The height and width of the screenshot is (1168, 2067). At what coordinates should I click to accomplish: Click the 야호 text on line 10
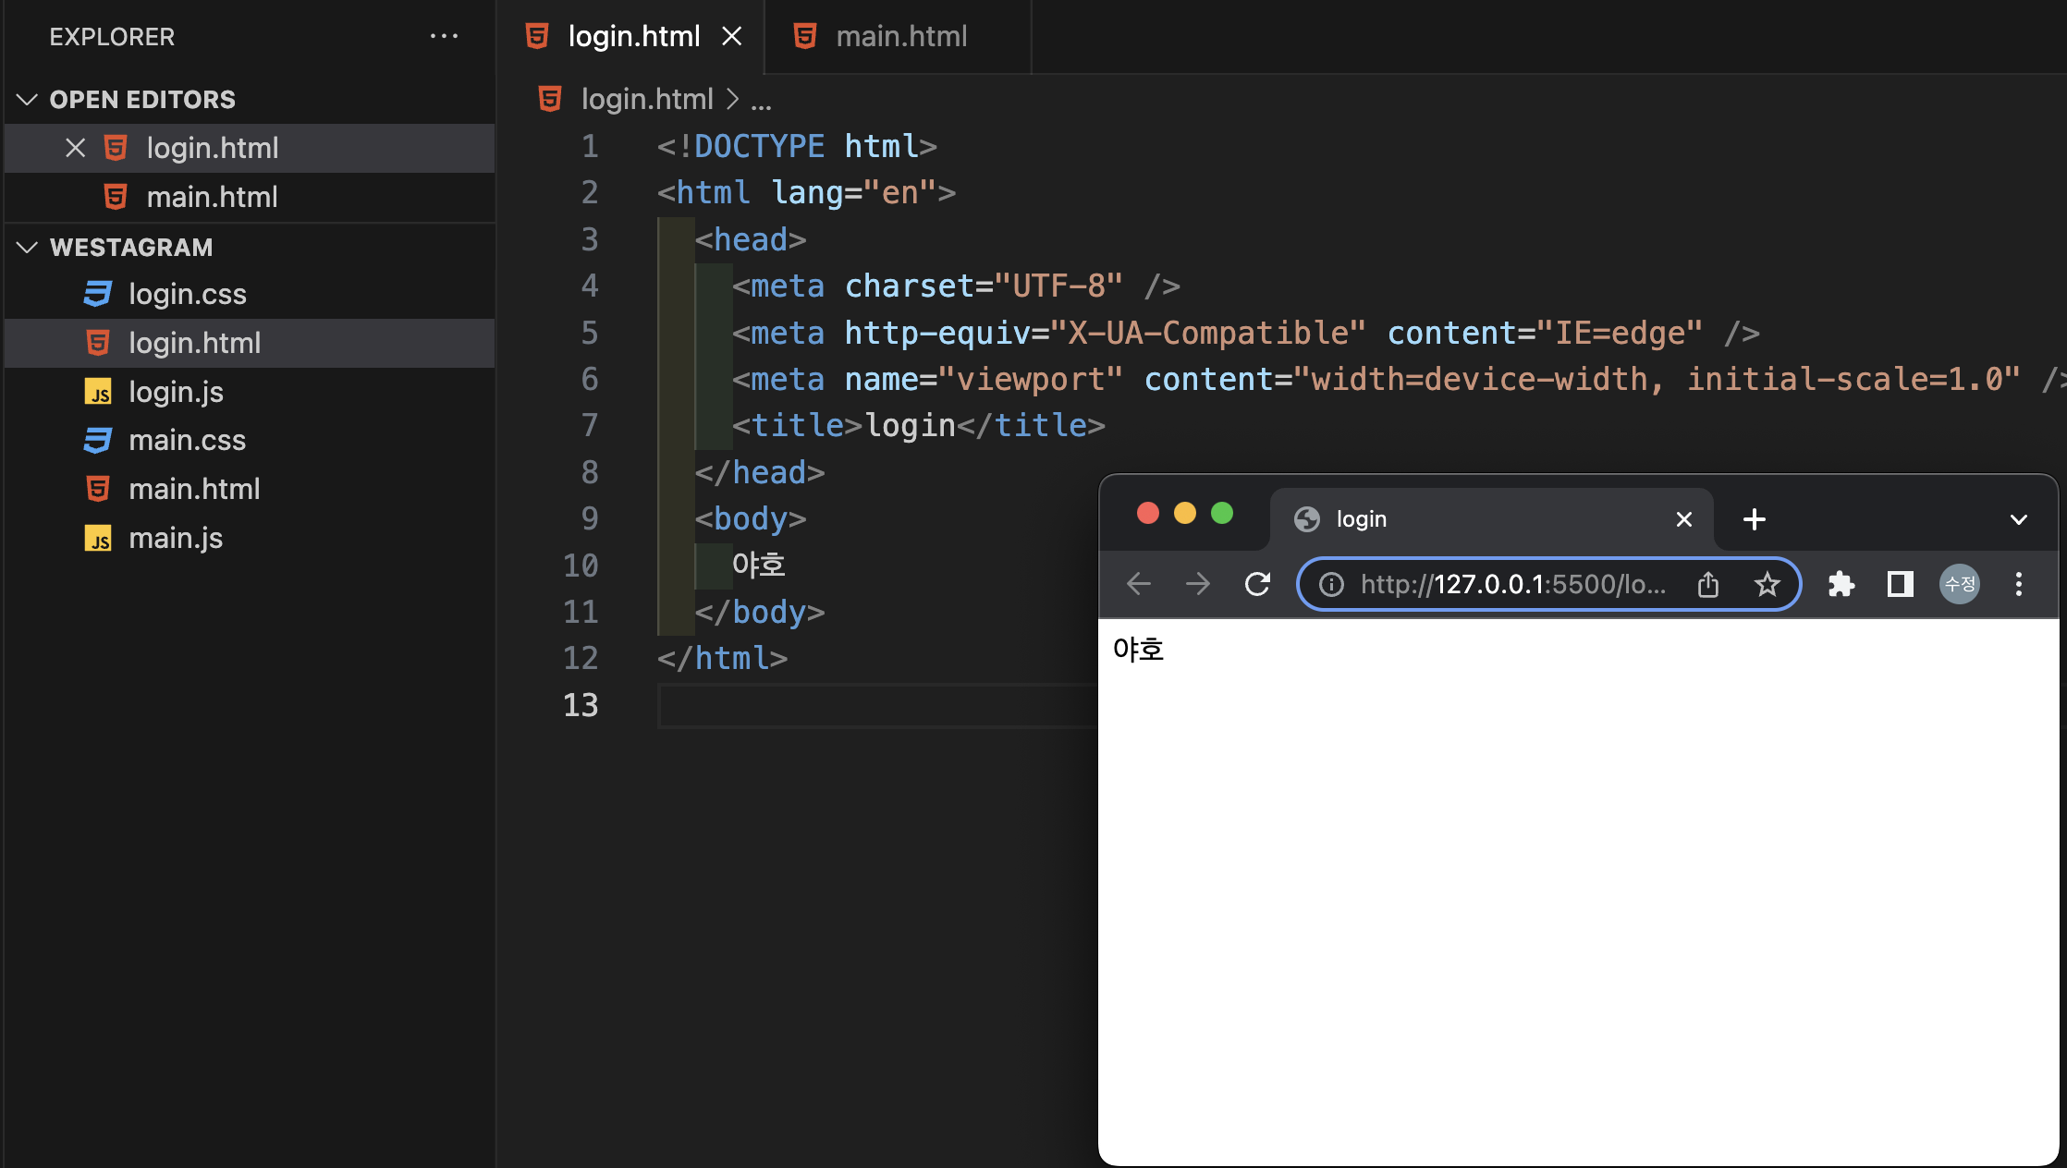[x=759, y=565]
